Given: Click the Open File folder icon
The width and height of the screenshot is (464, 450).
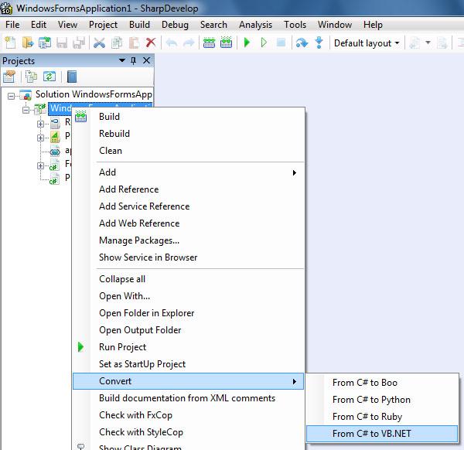Looking at the screenshot, I should (28, 43).
